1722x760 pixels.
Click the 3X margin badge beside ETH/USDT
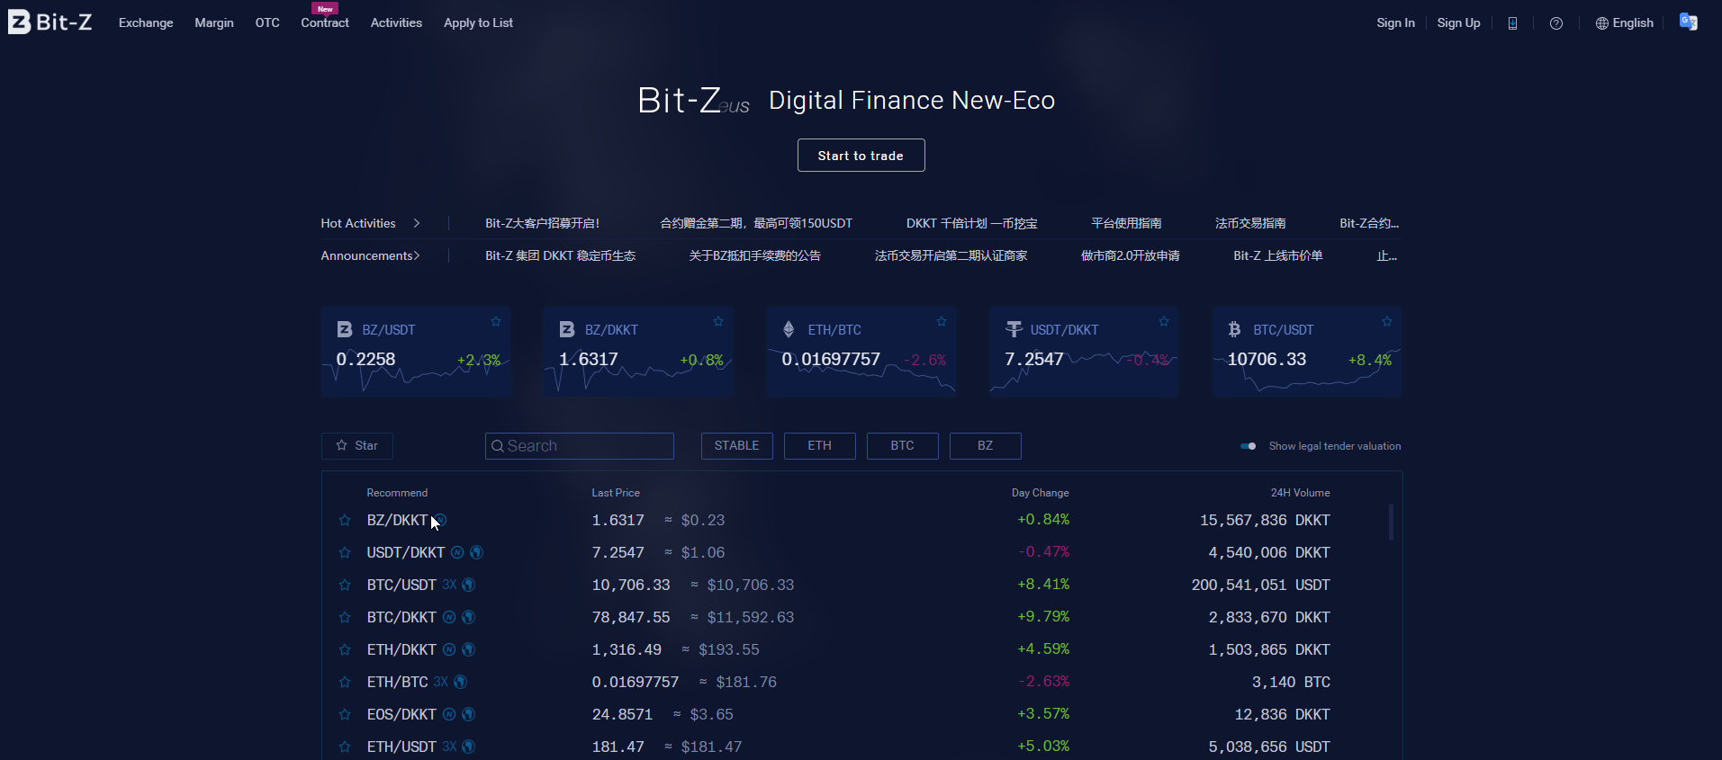pos(449,747)
